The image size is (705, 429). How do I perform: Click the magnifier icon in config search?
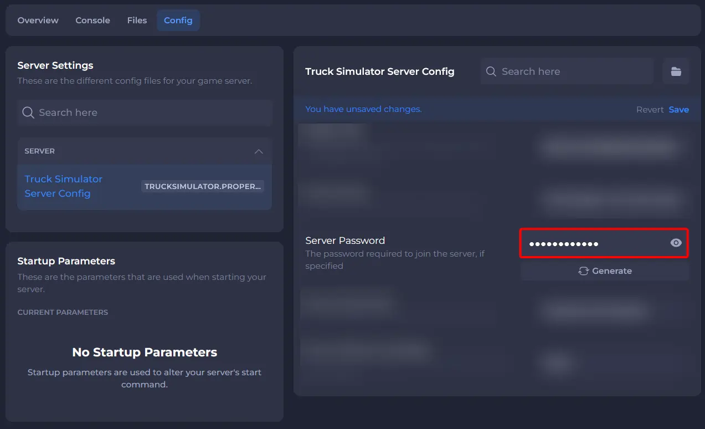[x=491, y=71]
